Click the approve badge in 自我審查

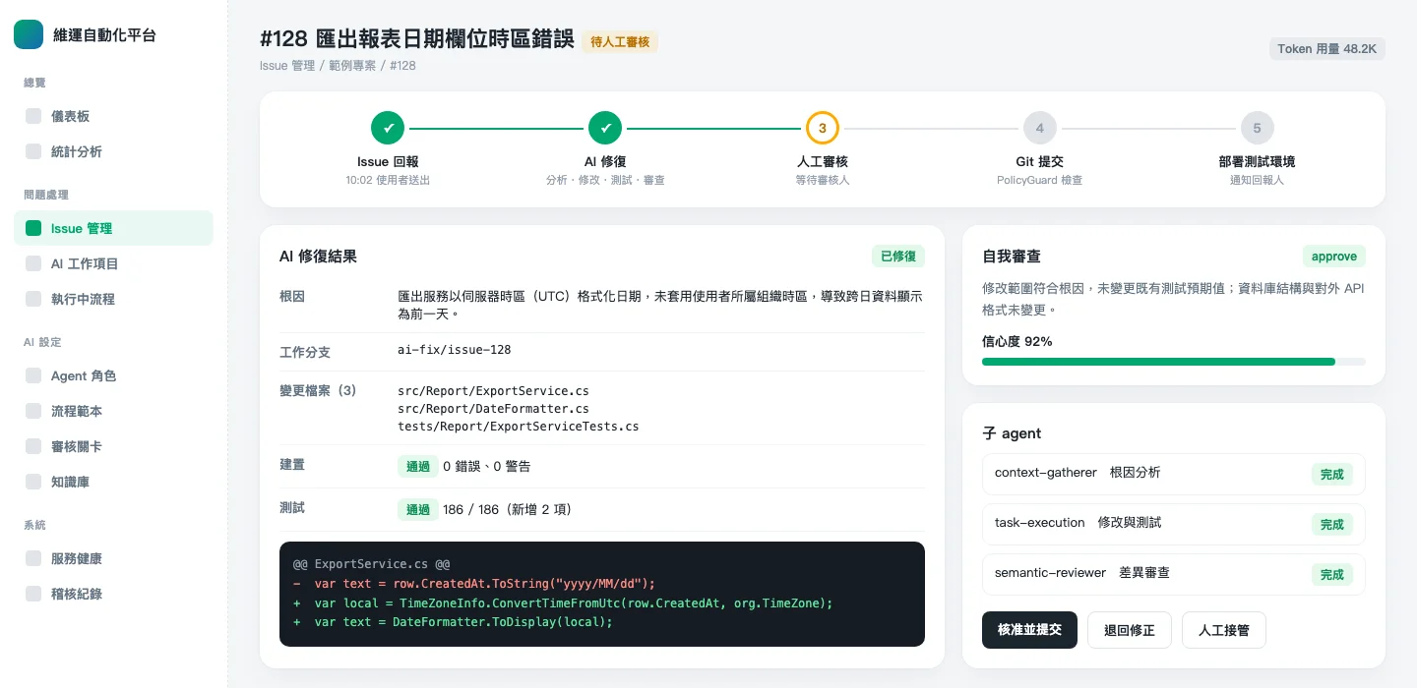1334,257
